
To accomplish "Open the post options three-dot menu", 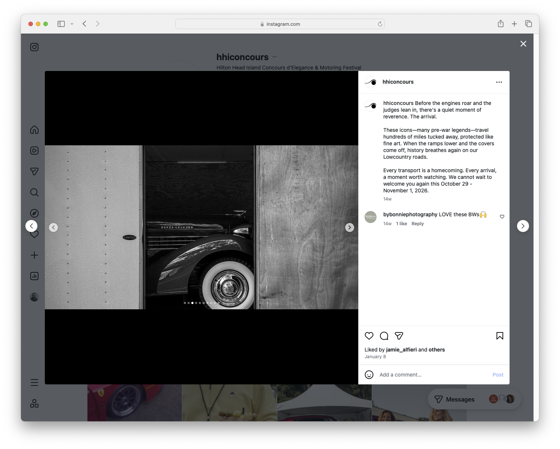I will click(x=499, y=82).
